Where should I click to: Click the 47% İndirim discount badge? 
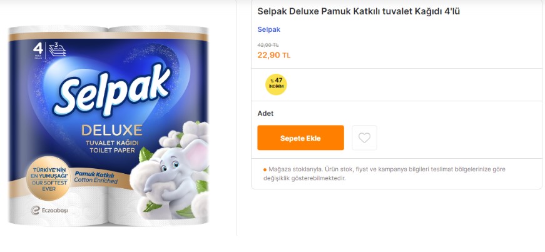[x=276, y=84]
